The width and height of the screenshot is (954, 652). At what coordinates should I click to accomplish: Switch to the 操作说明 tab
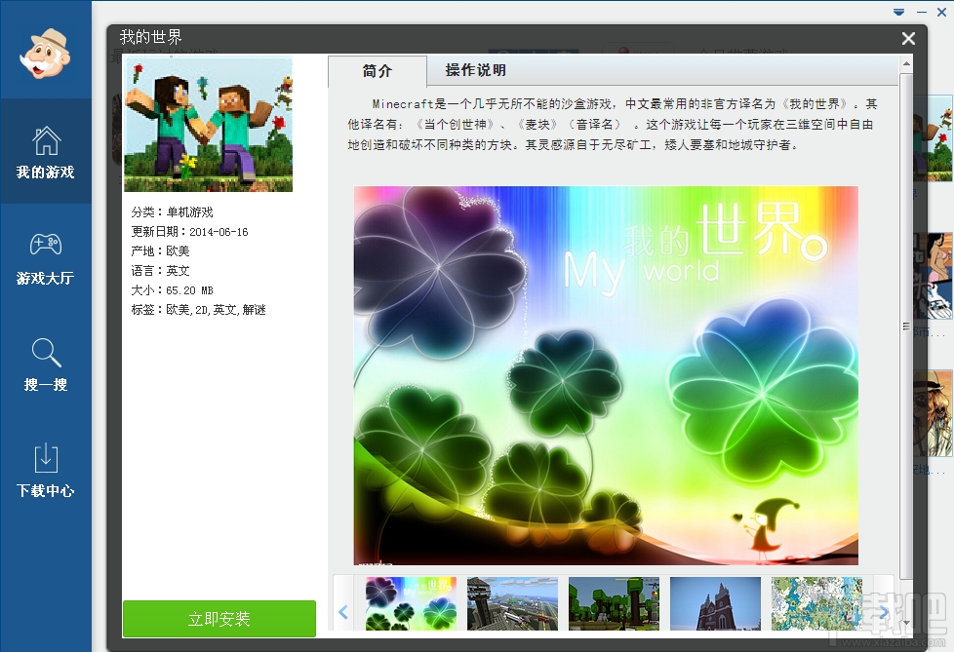[x=478, y=71]
